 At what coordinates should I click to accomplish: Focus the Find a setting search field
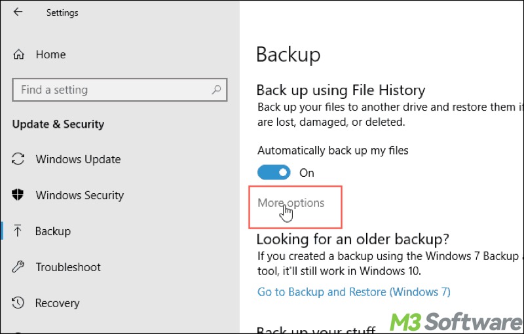pos(111,90)
